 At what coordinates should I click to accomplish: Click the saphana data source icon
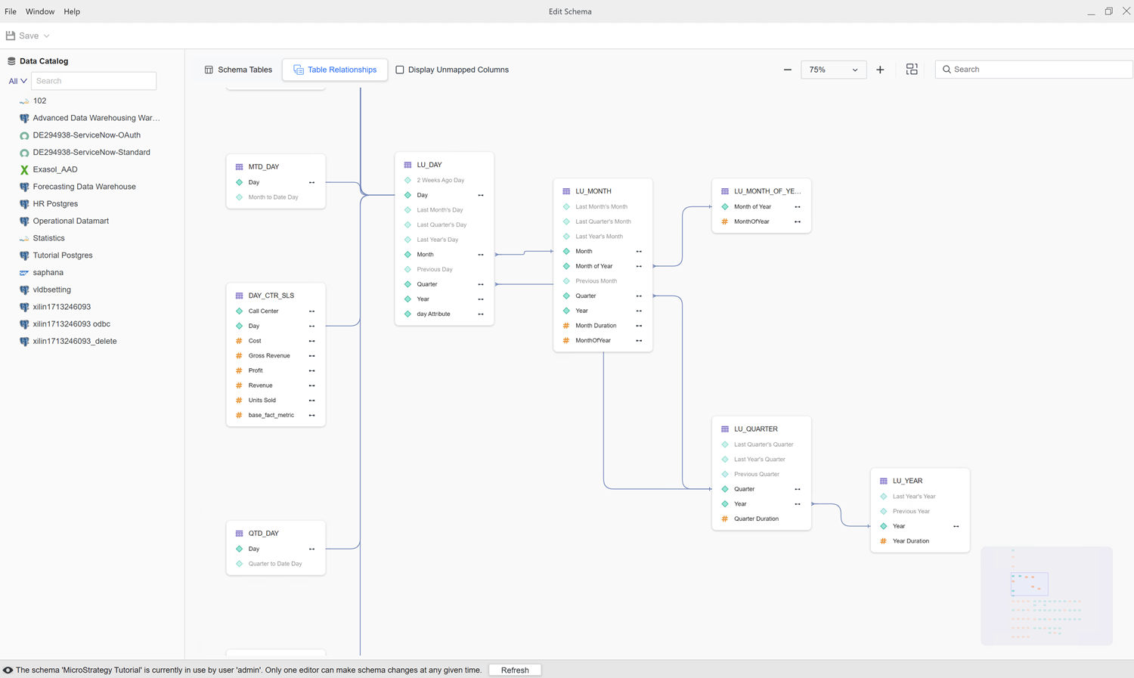tap(24, 273)
